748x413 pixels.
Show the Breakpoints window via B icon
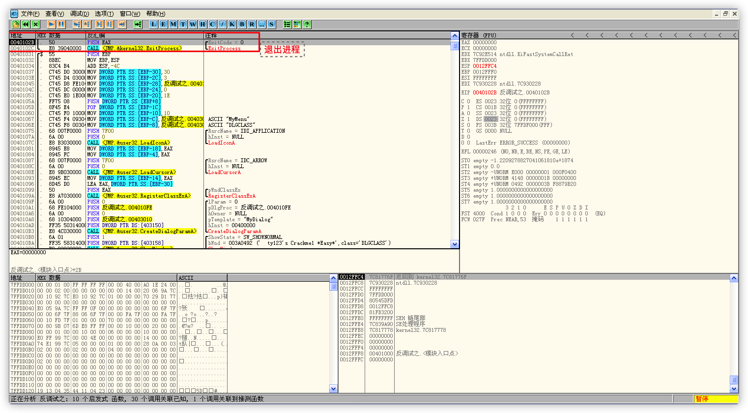click(x=242, y=24)
